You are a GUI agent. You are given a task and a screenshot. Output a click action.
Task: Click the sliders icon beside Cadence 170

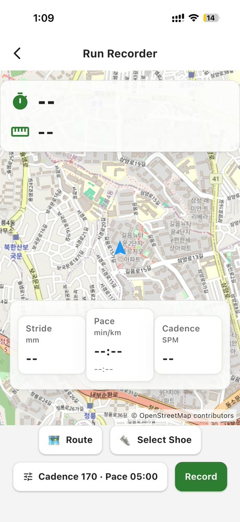(x=28, y=477)
